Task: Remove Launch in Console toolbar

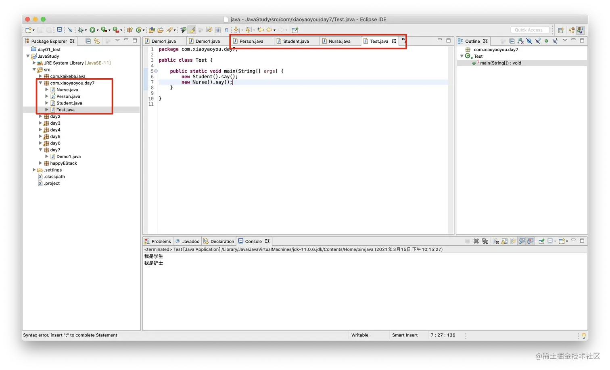Action: point(476,241)
